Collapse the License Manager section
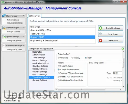Image resolution: width=128 pixels, height=104 pixels. (x=24, y=28)
